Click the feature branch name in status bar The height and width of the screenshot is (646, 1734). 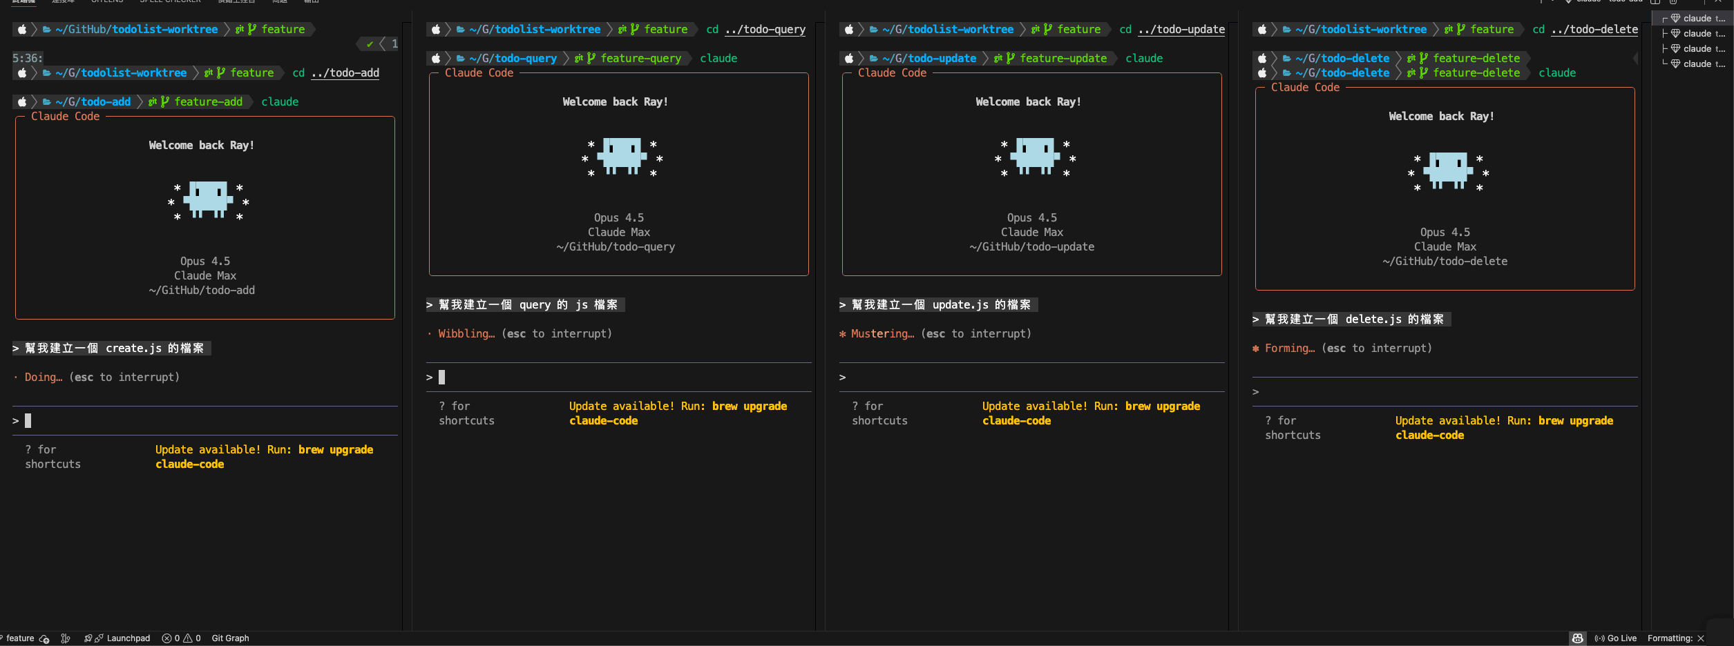coord(19,638)
